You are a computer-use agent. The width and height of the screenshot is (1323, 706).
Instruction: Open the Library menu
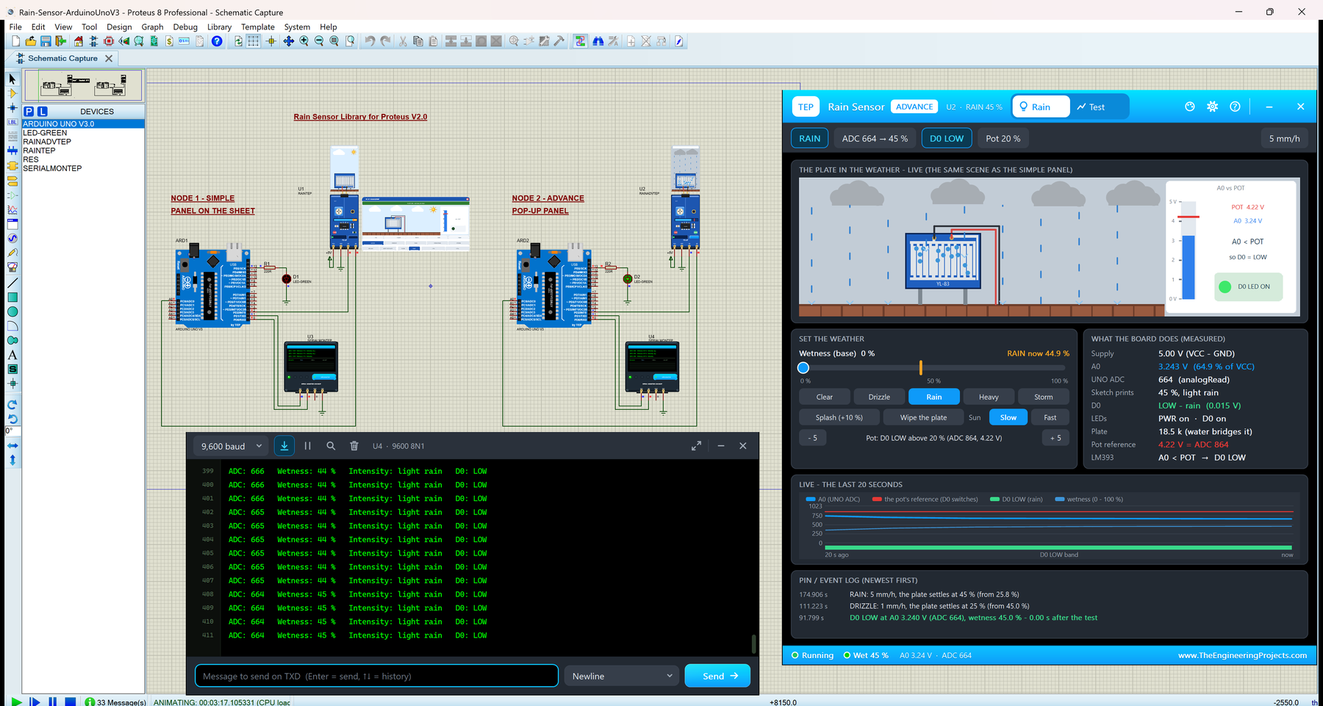click(x=219, y=26)
